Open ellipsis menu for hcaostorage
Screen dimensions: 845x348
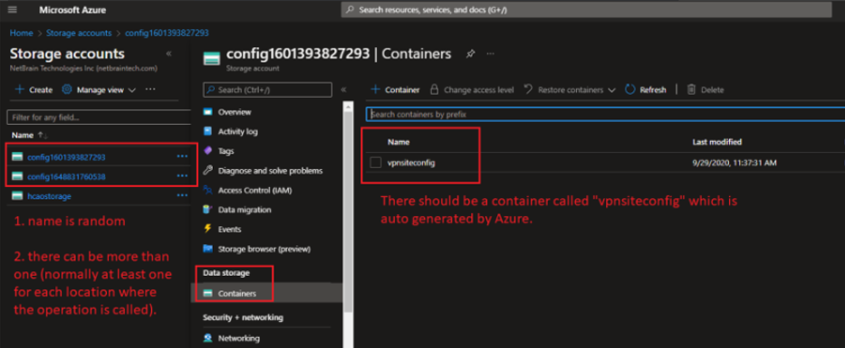pyautogui.click(x=182, y=196)
